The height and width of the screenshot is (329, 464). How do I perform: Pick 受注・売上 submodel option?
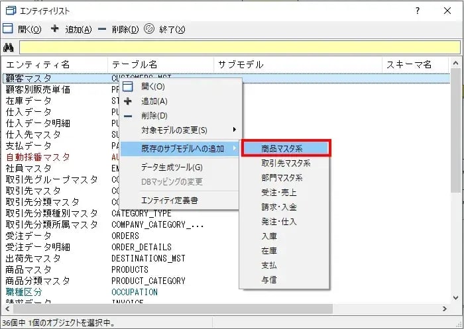279,193
